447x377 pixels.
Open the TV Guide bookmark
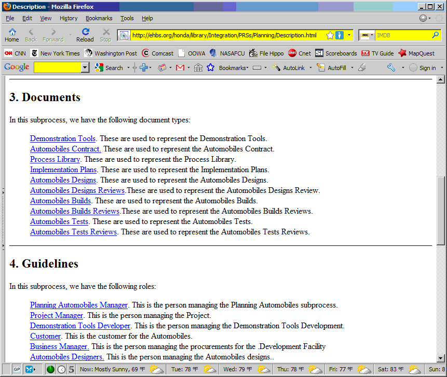[377, 53]
